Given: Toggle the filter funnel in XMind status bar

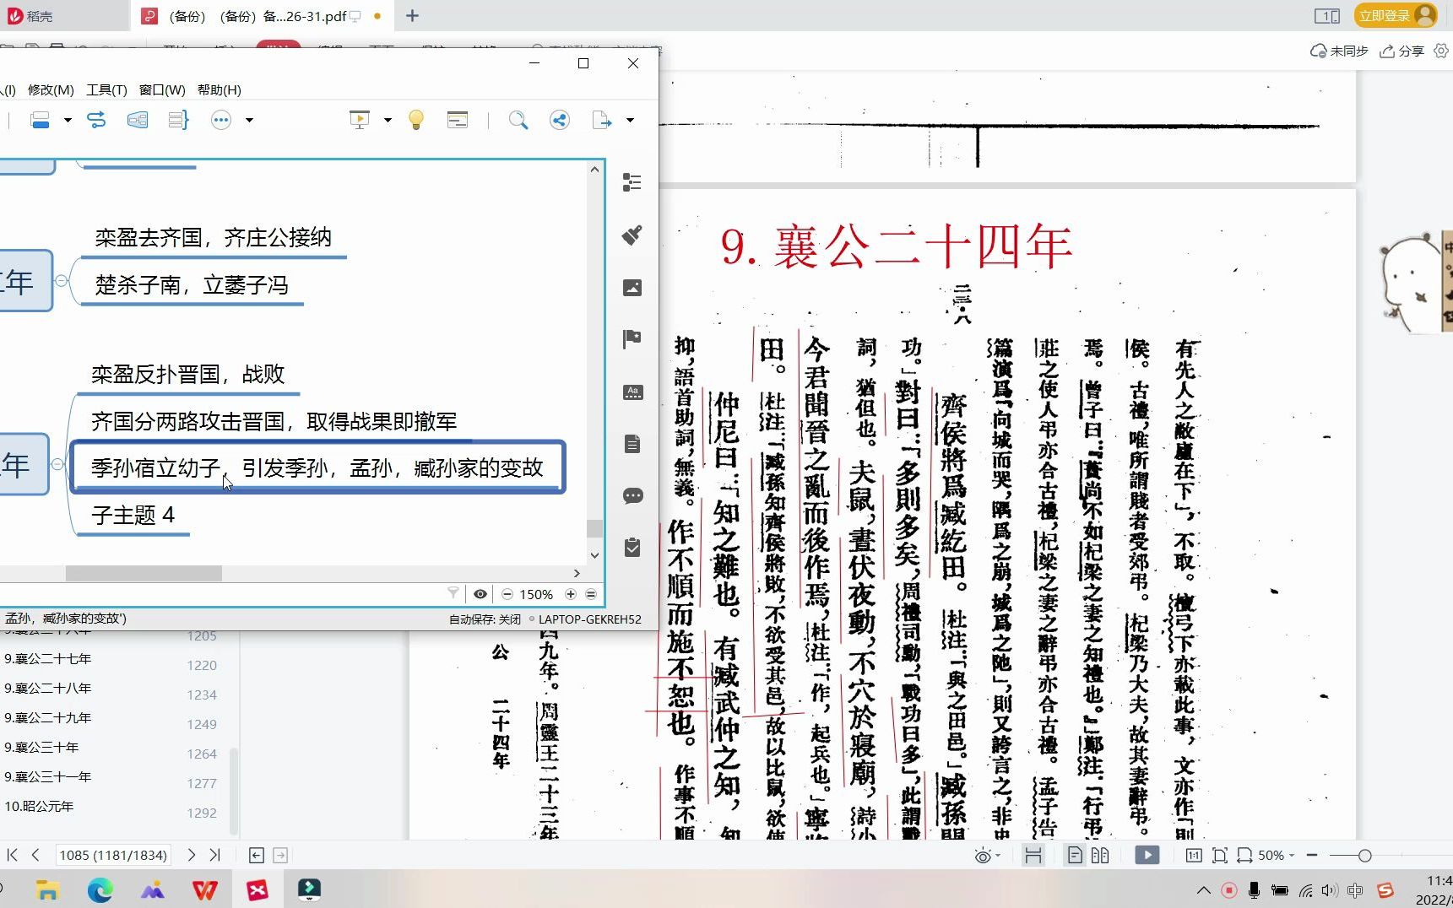Looking at the screenshot, I should 453,594.
